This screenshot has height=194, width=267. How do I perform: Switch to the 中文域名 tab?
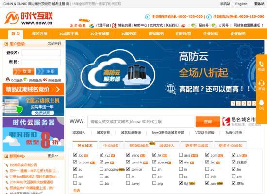(x=111, y=145)
